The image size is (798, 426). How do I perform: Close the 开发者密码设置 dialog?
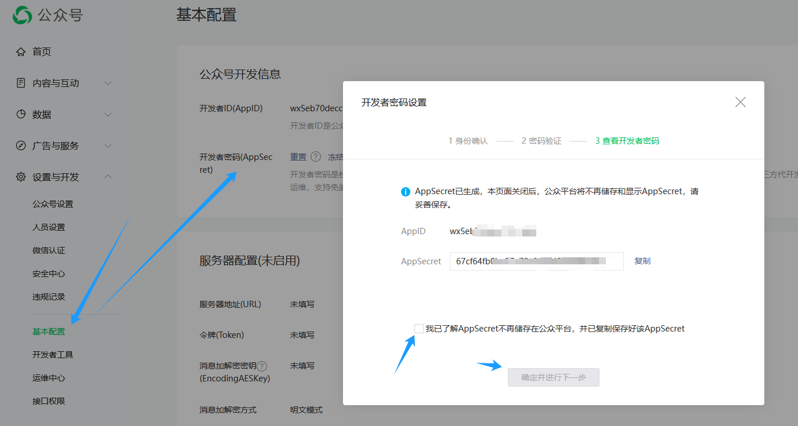(740, 103)
